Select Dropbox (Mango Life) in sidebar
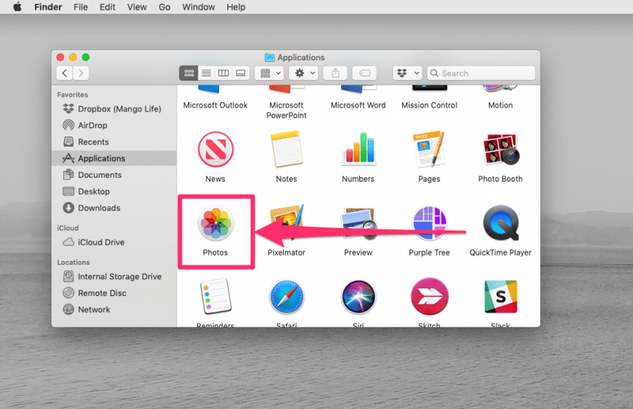 click(x=114, y=108)
